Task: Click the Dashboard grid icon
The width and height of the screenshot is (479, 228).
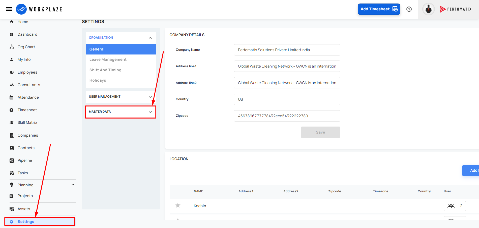Action: (x=12, y=34)
